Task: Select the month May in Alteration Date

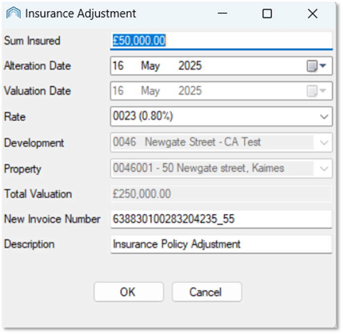Action: pyautogui.click(x=151, y=66)
